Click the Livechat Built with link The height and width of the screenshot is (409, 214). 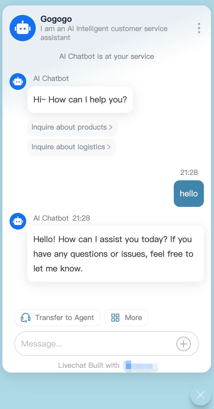(89, 365)
